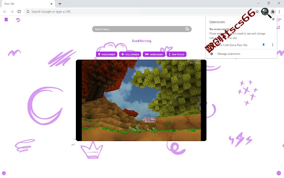Click the Manage extensions gear icon
Screen dimensions: 284x178
click(x=212, y=54)
